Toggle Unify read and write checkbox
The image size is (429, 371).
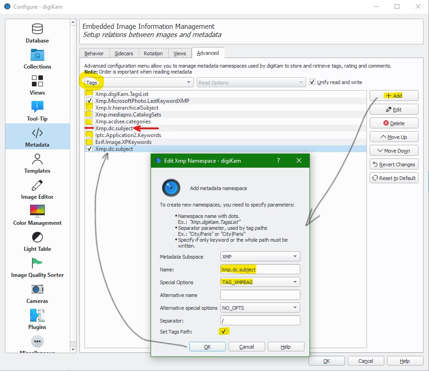tap(312, 82)
